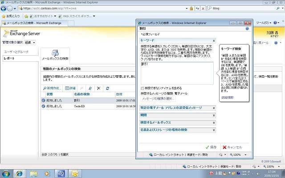Image resolution: width=285 pixels, height=178 pixels.
Task: Click the キャンセル cancel button
Action: point(232,147)
